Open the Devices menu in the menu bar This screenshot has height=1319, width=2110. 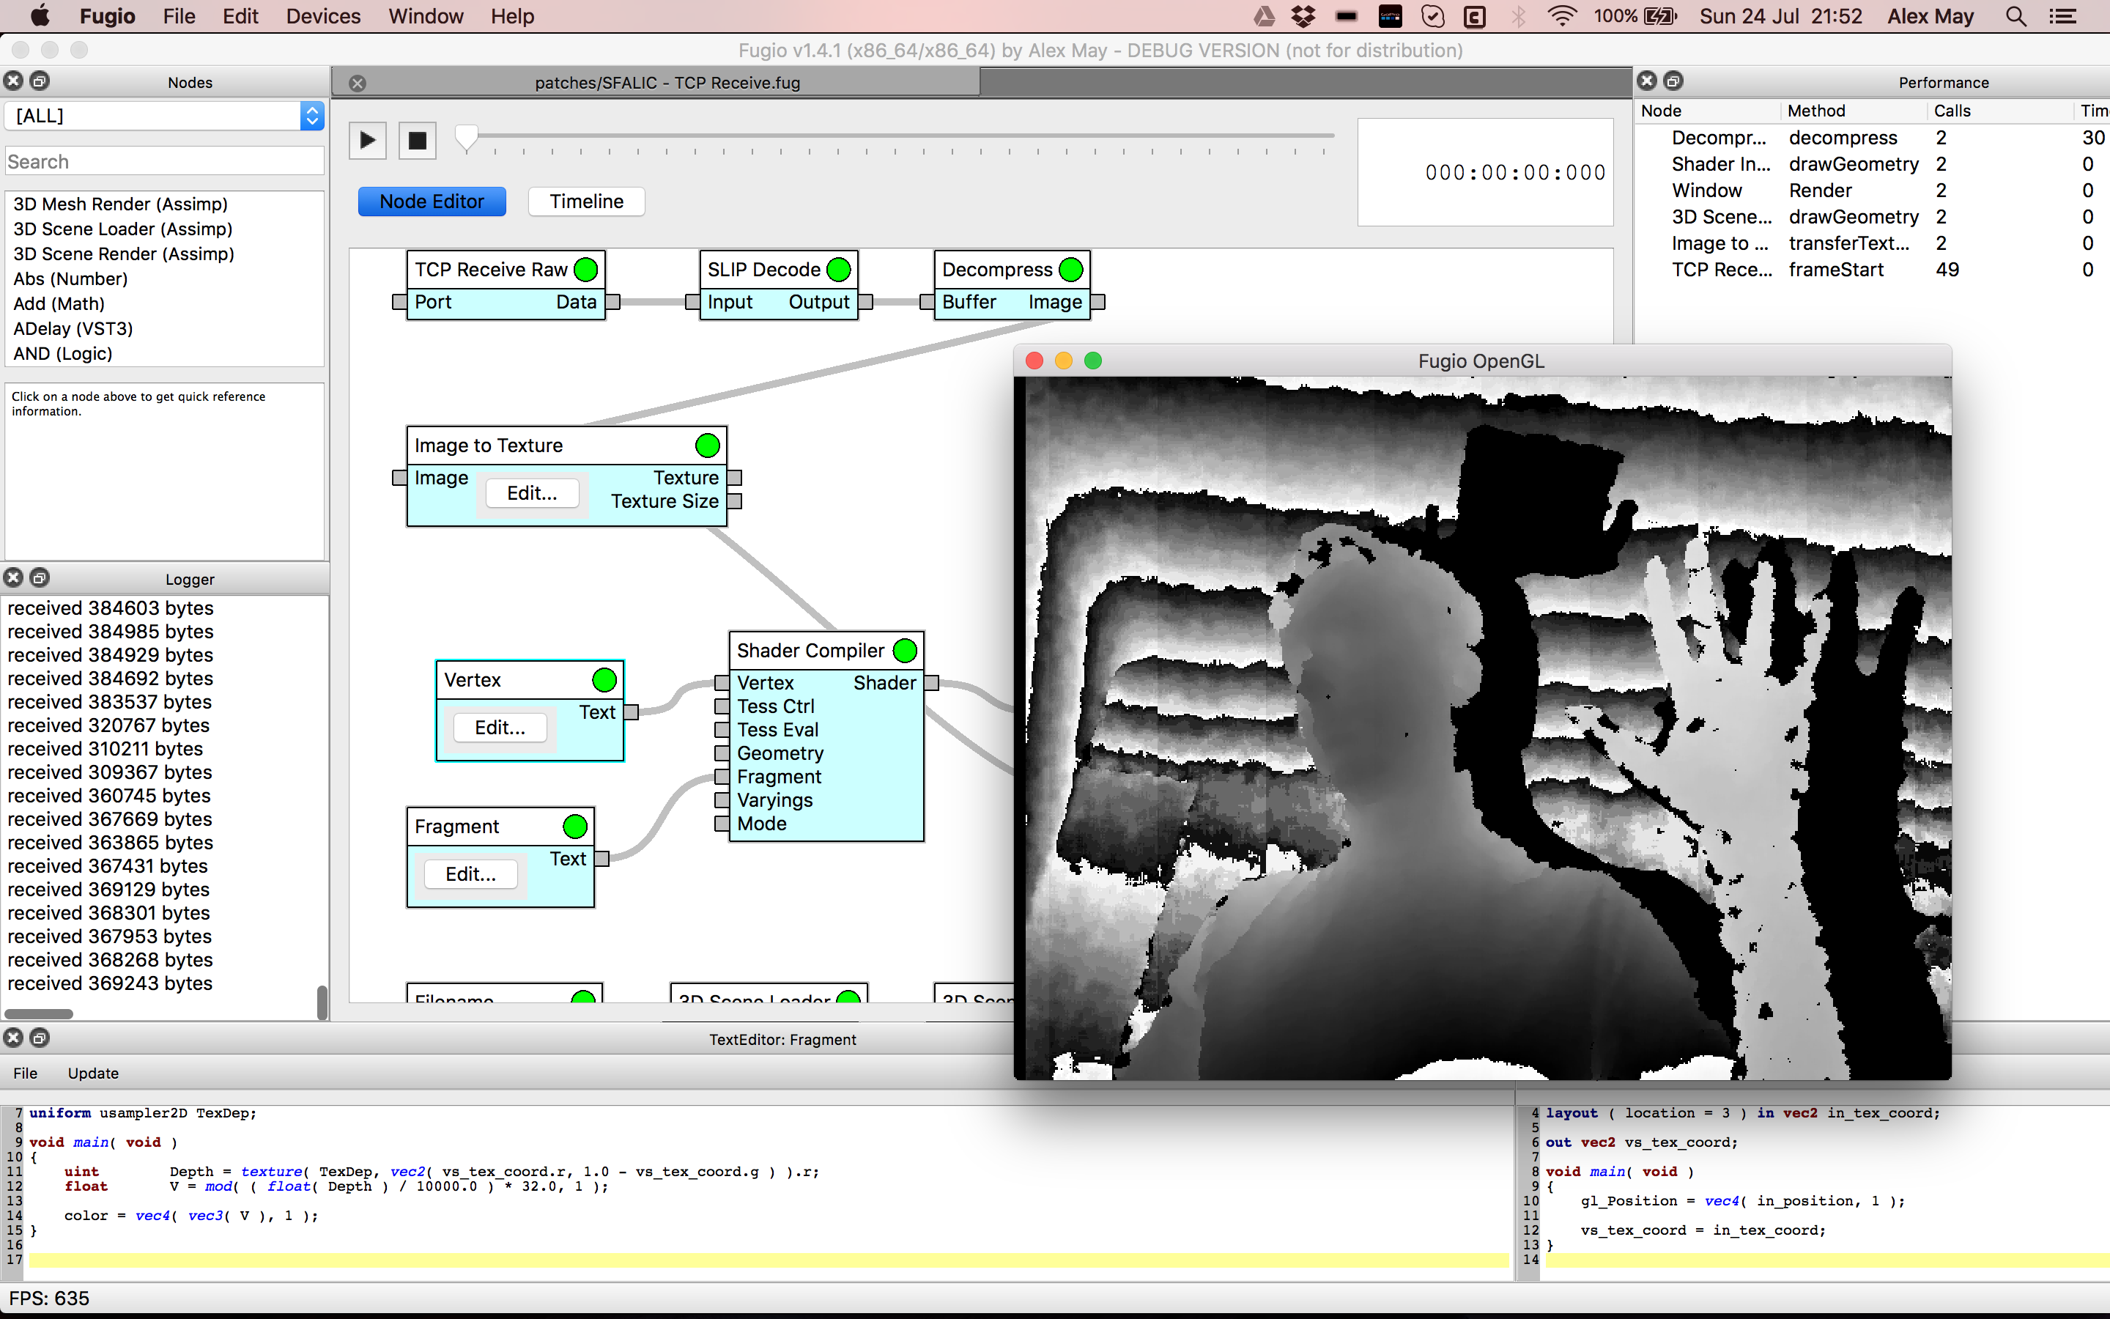[x=324, y=15]
